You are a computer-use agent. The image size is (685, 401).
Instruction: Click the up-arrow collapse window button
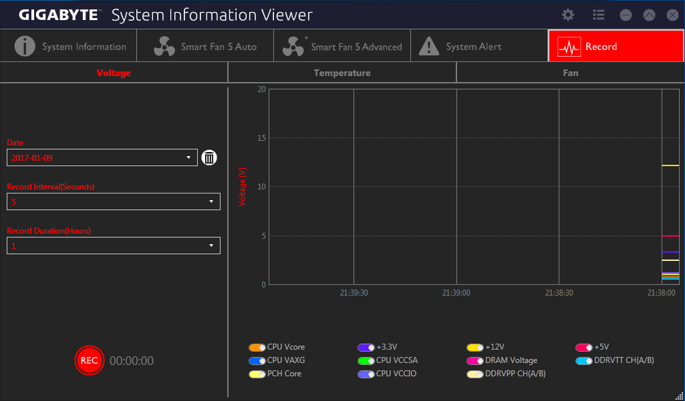click(649, 15)
